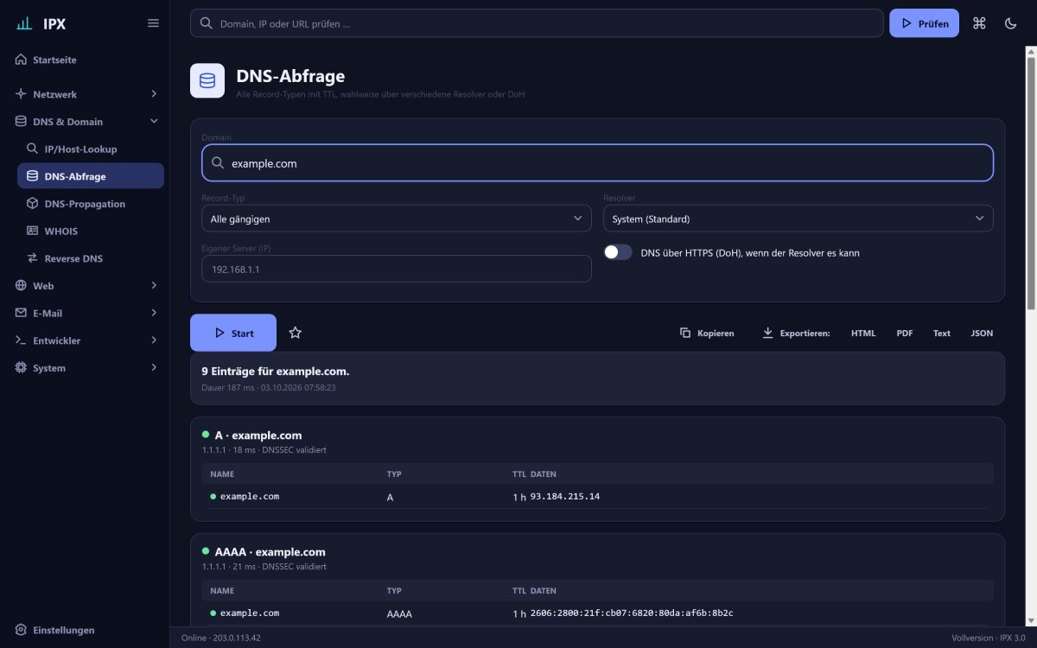Click '9 Einträge für example.com.' summary
The height and width of the screenshot is (648, 1037).
tap(275, 372)
